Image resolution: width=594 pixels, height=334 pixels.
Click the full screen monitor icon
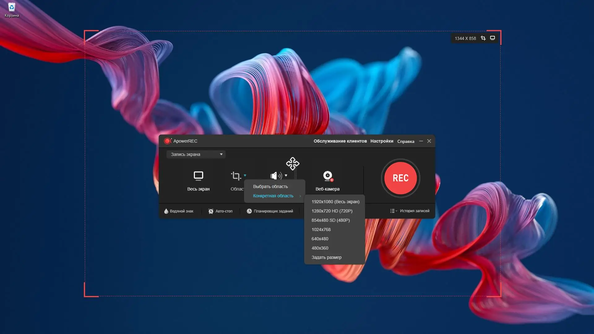[198, 176]
